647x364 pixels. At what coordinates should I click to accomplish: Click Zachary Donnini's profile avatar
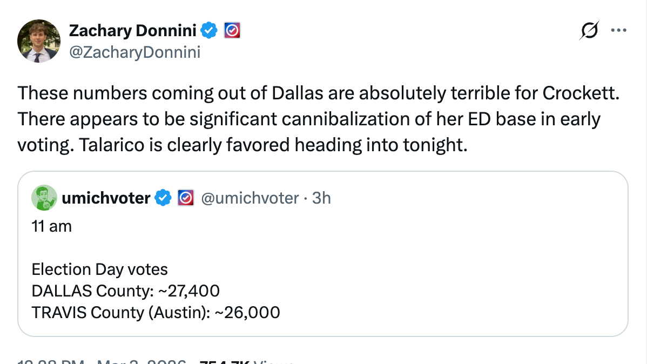coord(38,41)
